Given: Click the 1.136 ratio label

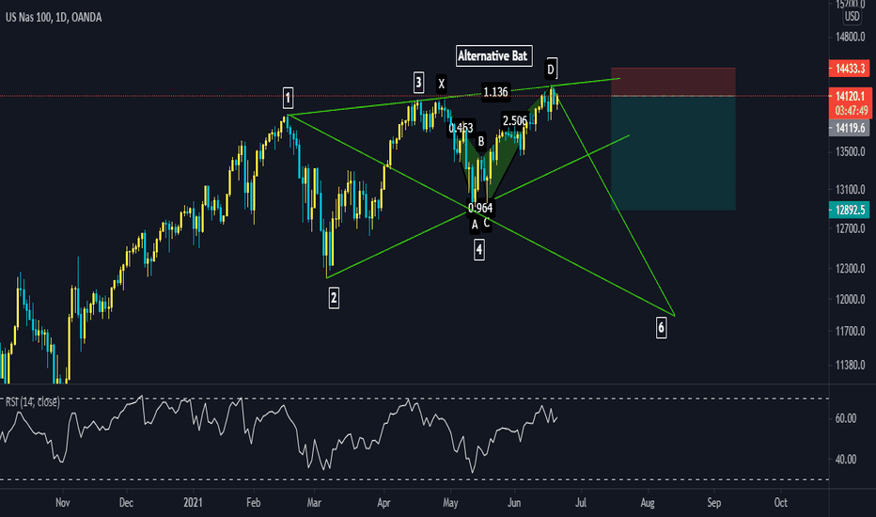Looking at the screenshot, I should pos(495,92).
